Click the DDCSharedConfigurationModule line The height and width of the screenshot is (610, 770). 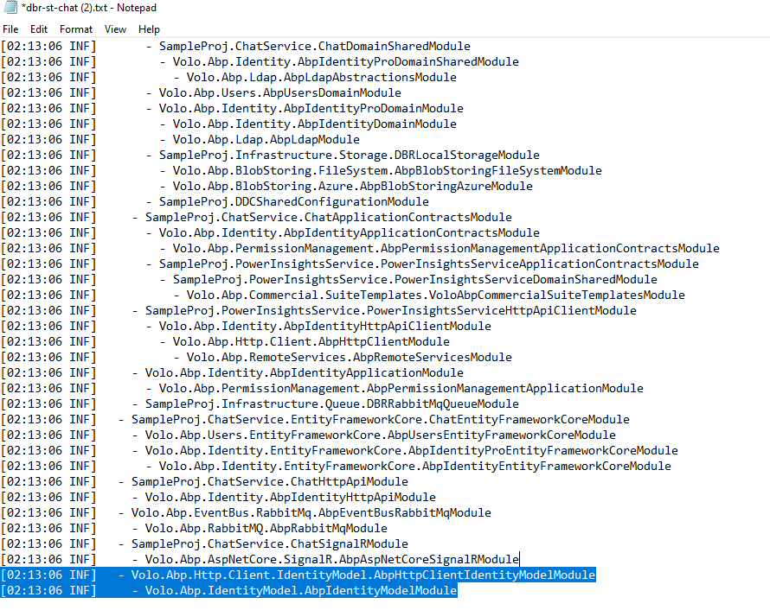coord(215,202)
